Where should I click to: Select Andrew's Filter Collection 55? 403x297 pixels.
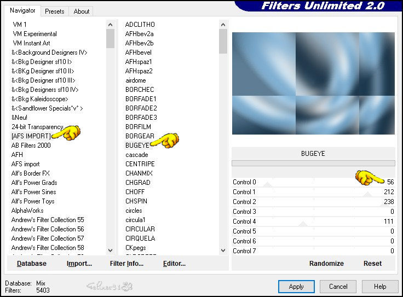[48, 220]
